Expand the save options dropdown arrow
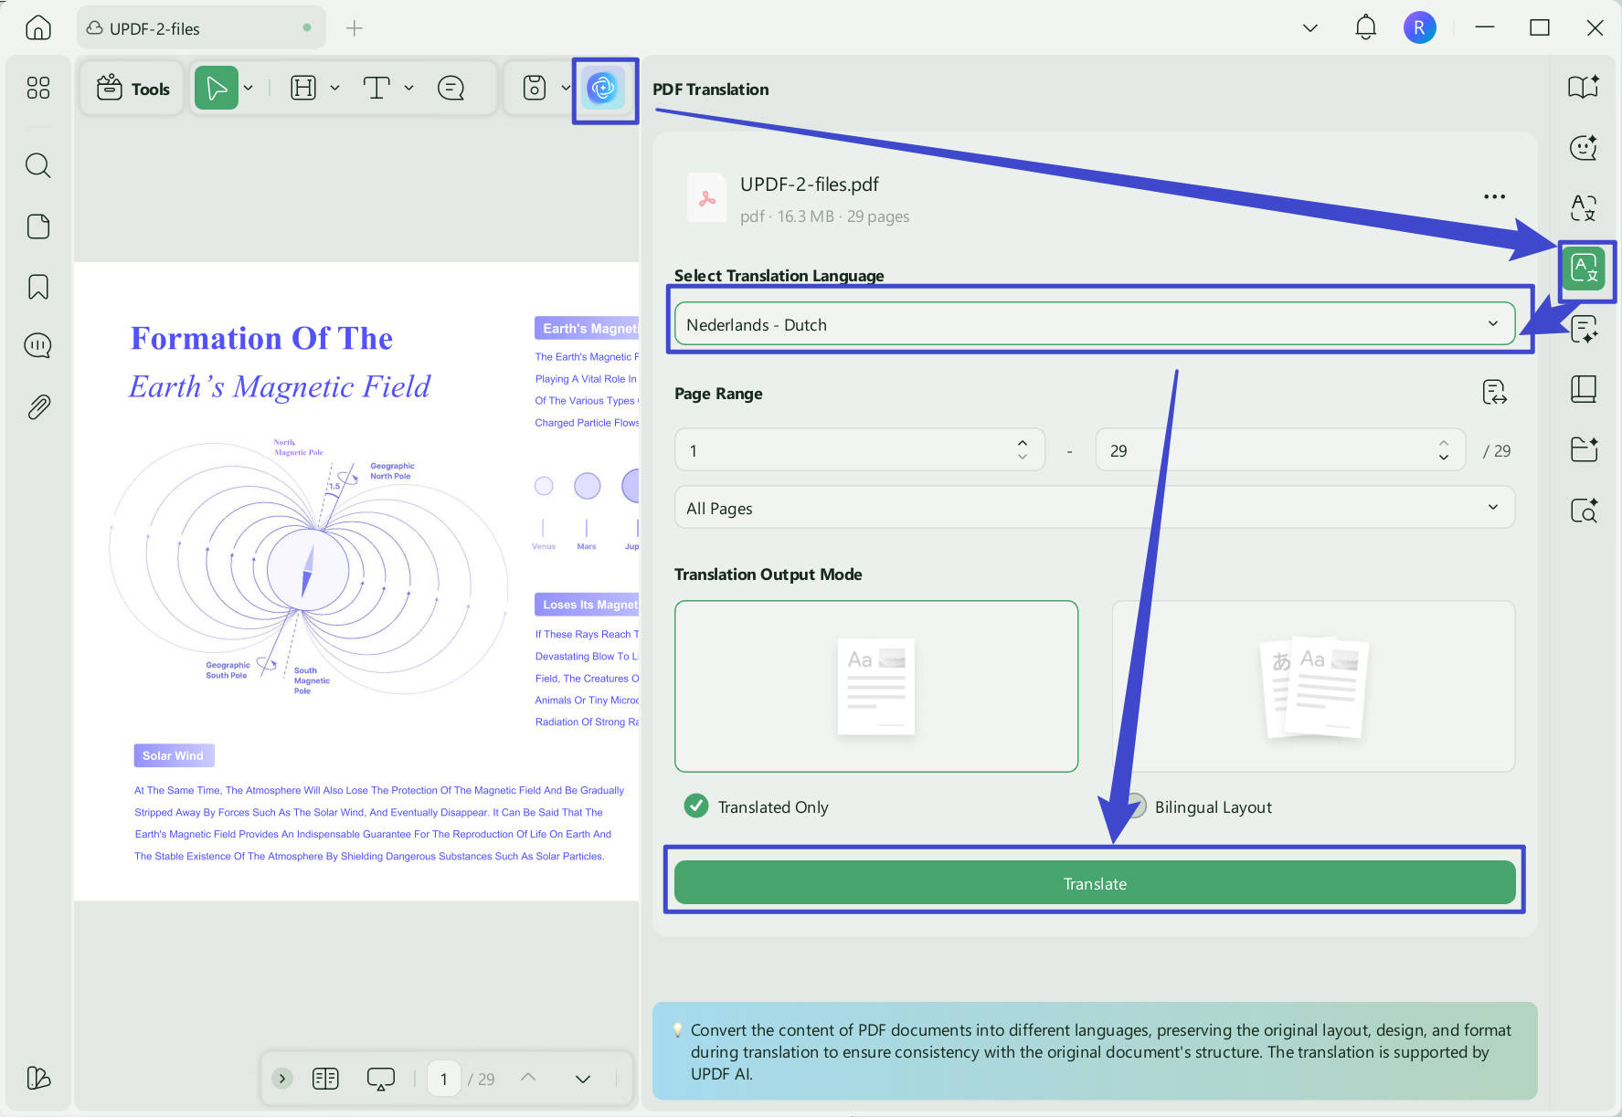1622x1117 pixels. [x=566, y=88]
